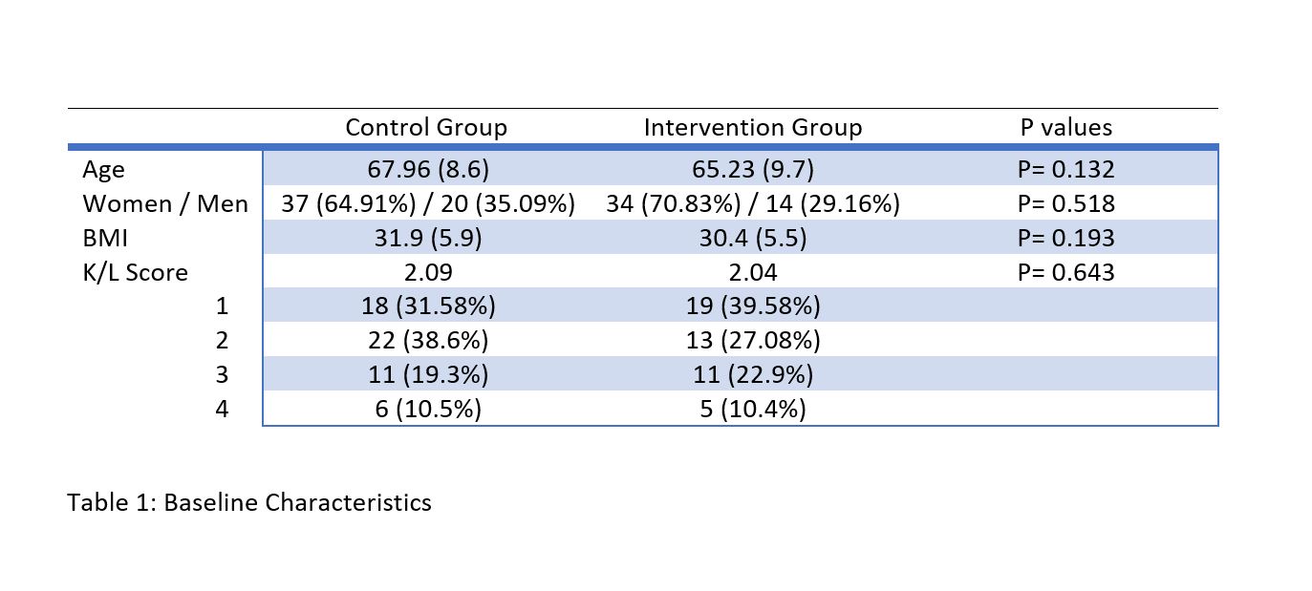The width and height of the screenshot is (1312, 591).
Task: Click the 13 (27.08%) cell
Action: (753, 341)
